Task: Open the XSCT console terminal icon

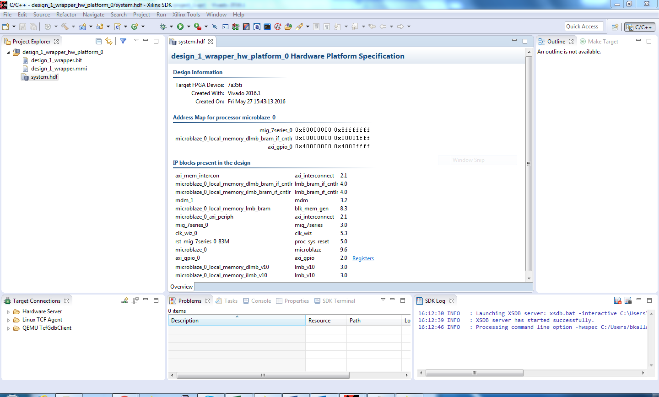Action: [x=225, y=27]
